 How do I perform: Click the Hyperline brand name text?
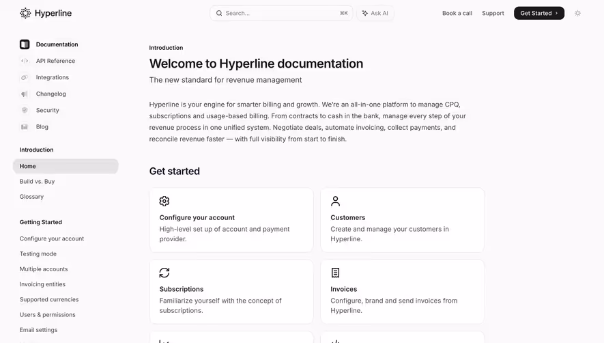(x=53, y=13)
